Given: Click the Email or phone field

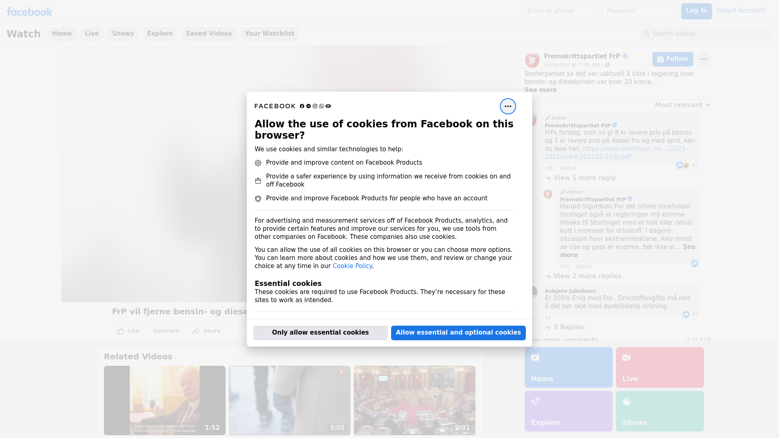Looking at the screenshot, I should tap(560, 11).
